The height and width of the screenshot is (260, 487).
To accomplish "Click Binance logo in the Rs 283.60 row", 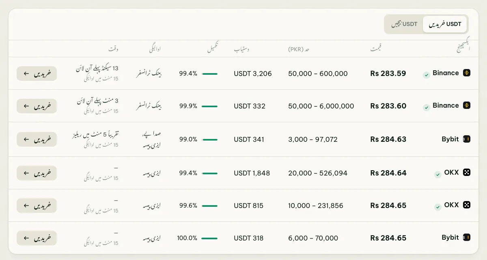I will 467,106.
